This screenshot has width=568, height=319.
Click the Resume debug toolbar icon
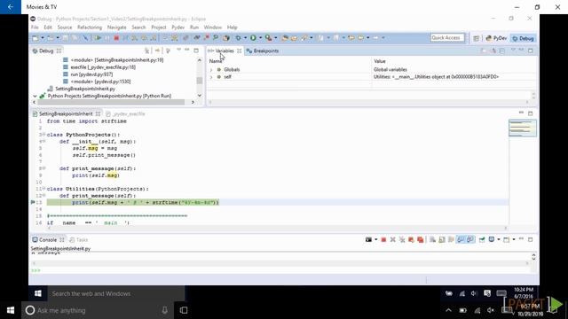coord(98,37)
